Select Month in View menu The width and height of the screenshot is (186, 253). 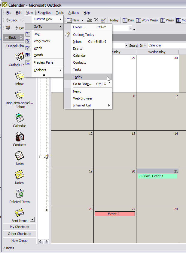pyautogui.click(x=44, y=55)
